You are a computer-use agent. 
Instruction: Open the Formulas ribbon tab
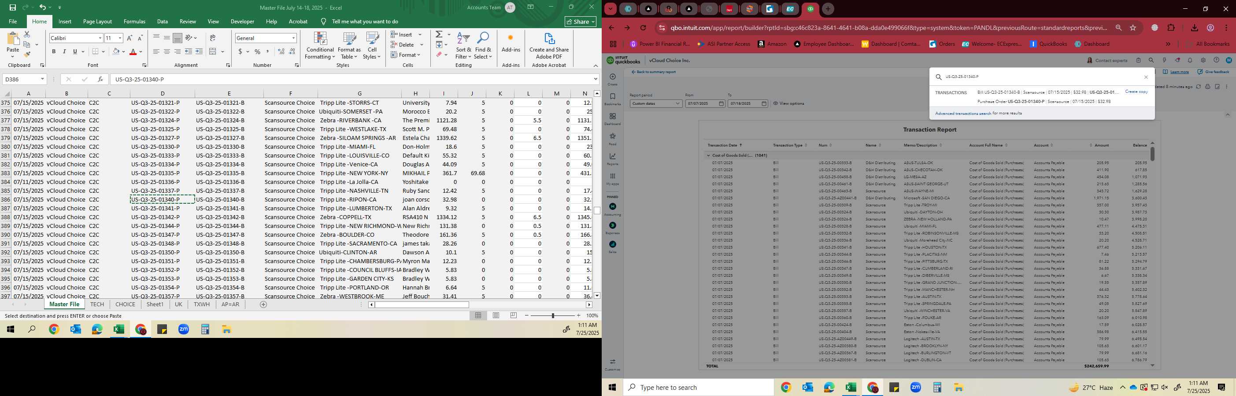coord(134,22)
